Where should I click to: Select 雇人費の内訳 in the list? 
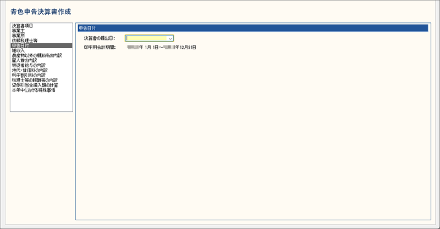pyautogui.click(x=25, y=60)
